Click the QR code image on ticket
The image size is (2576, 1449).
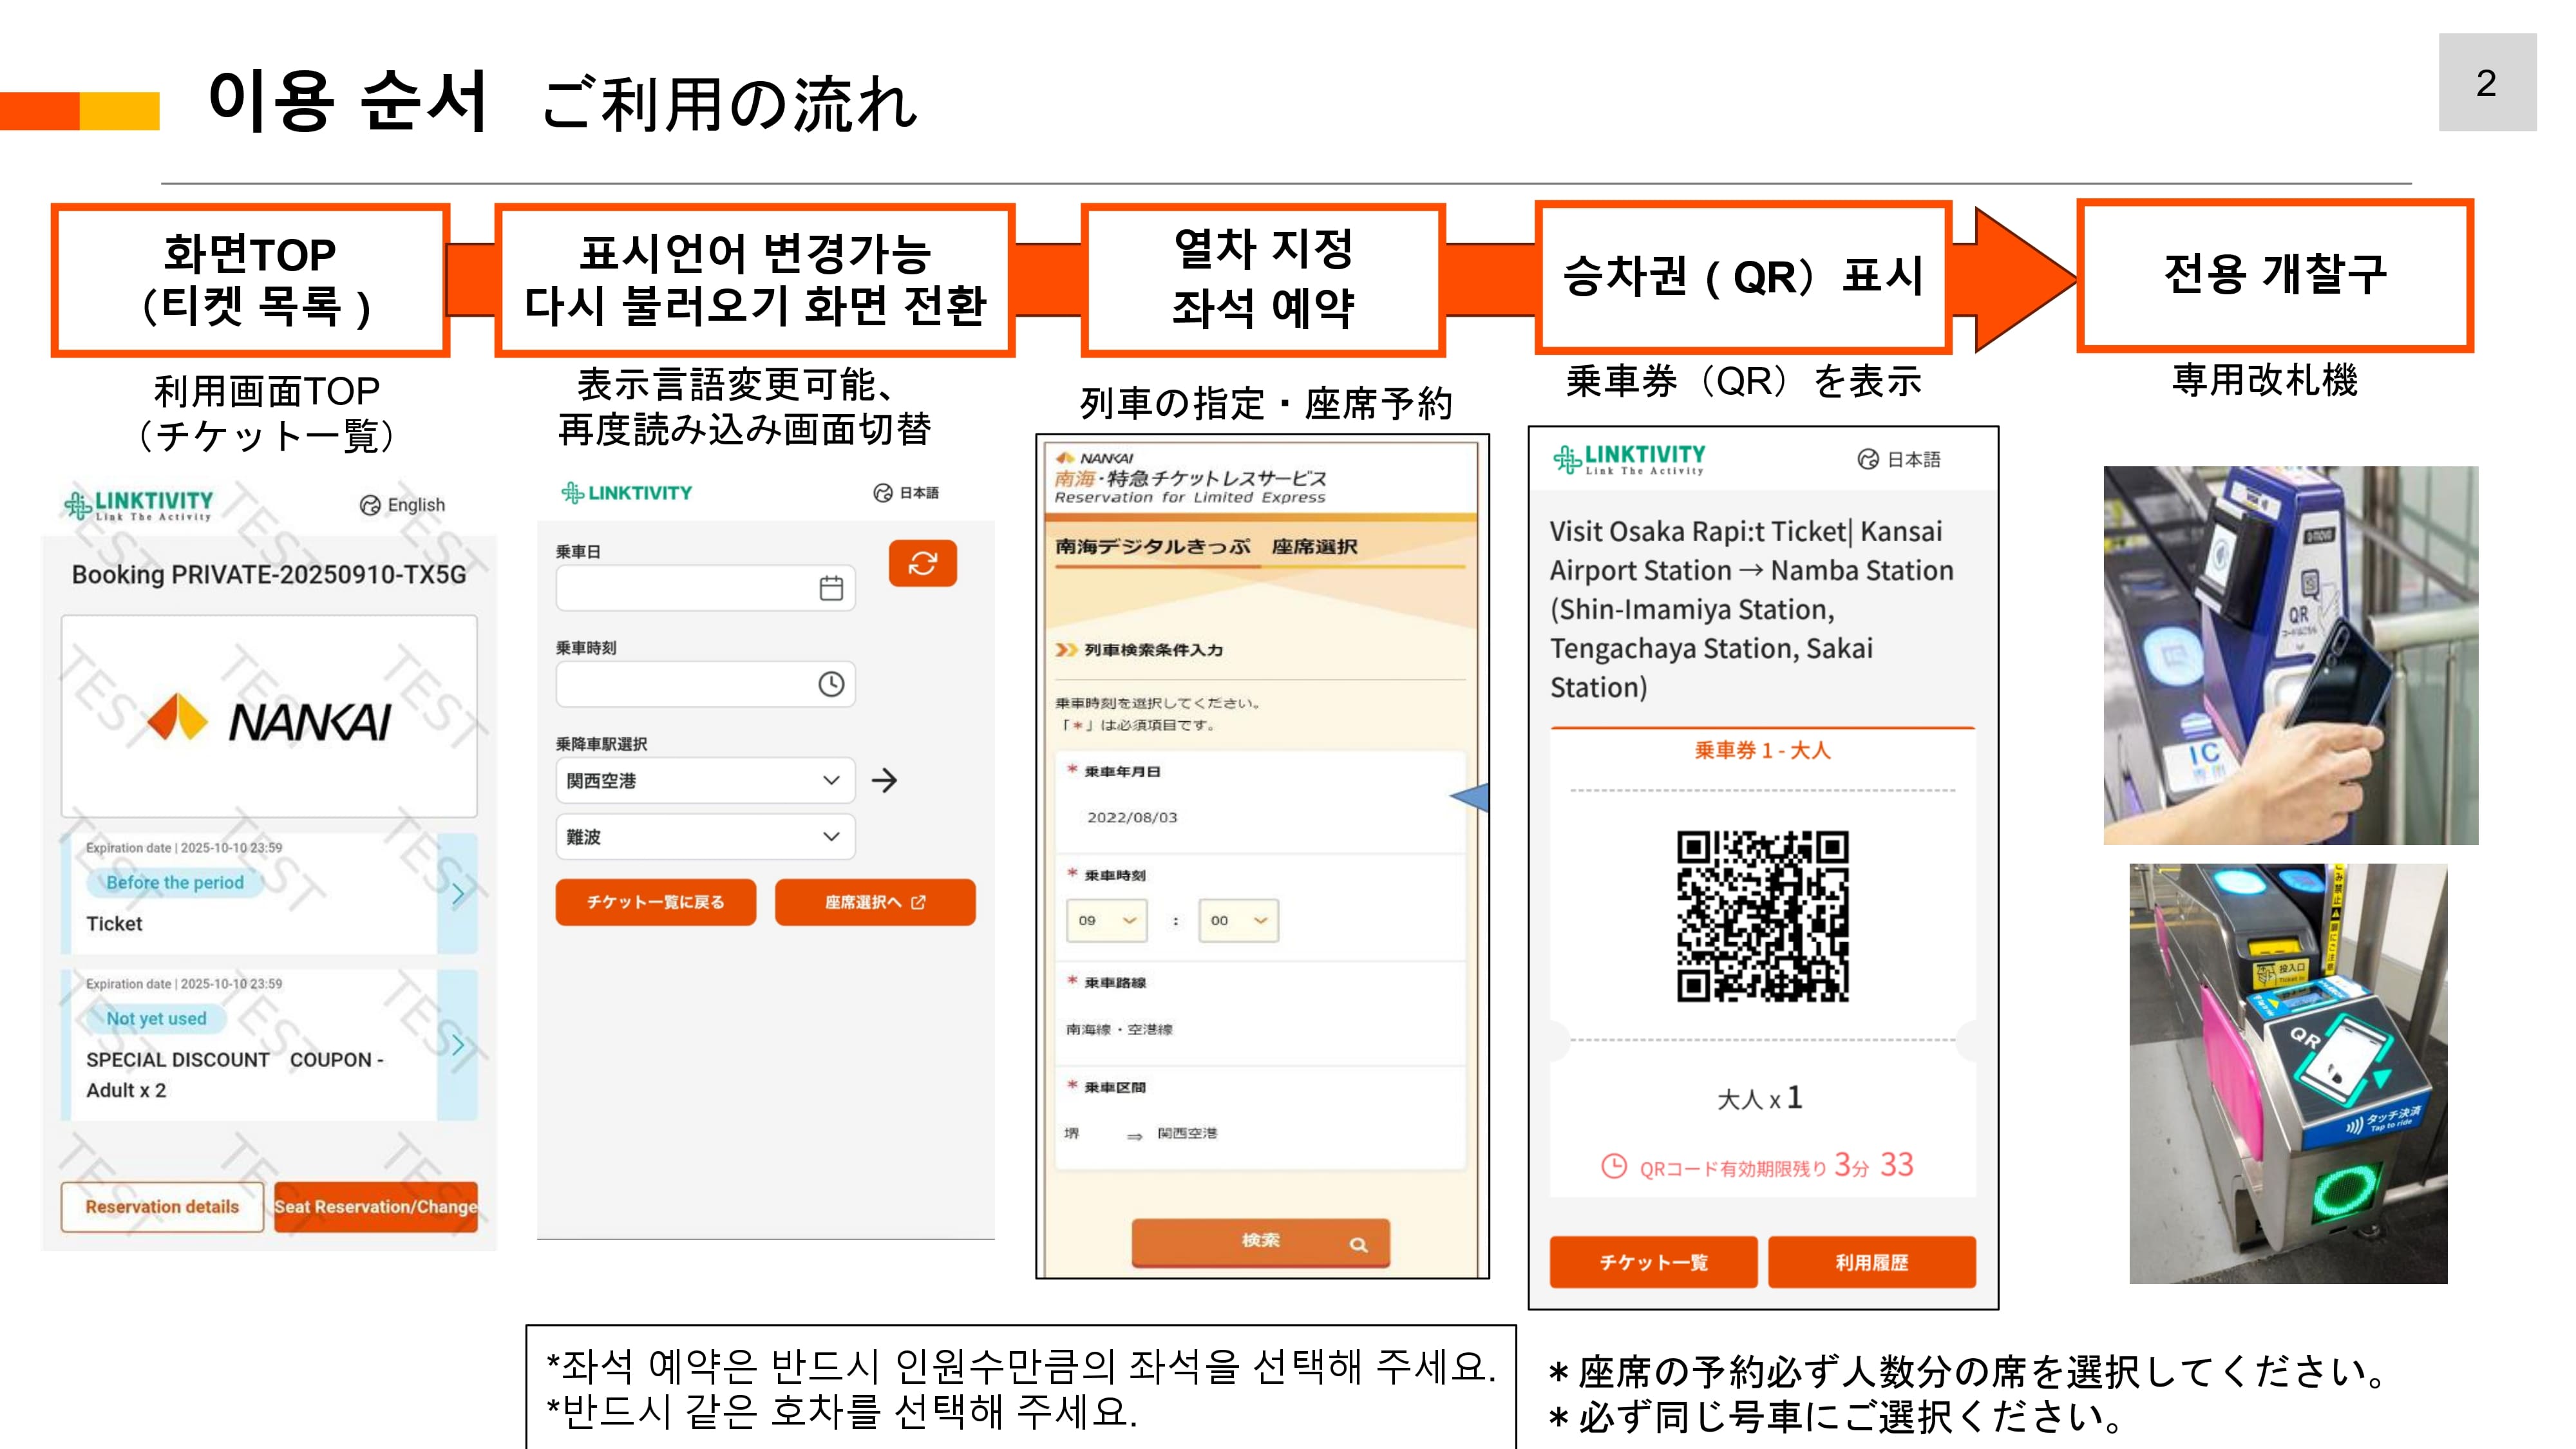(x=1762, y=915)
